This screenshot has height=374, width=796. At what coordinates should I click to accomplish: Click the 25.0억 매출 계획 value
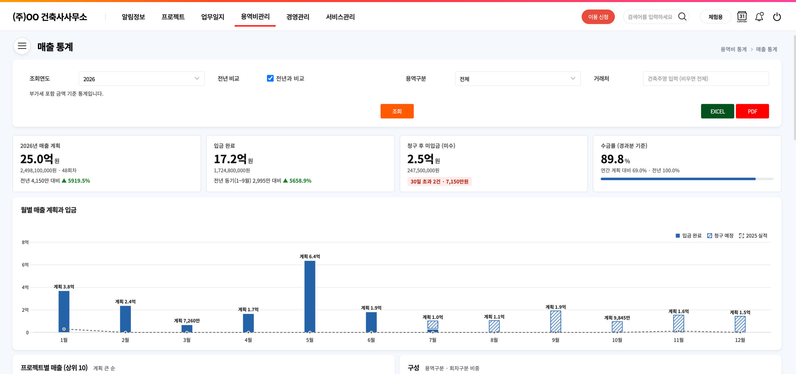pos(37,159)
